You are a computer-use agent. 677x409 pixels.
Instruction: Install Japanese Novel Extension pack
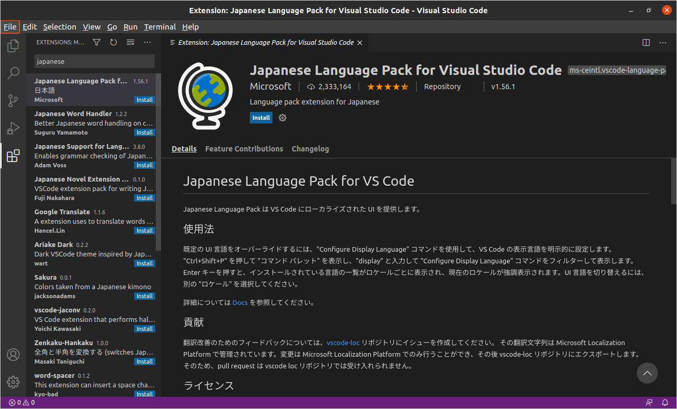144,198
